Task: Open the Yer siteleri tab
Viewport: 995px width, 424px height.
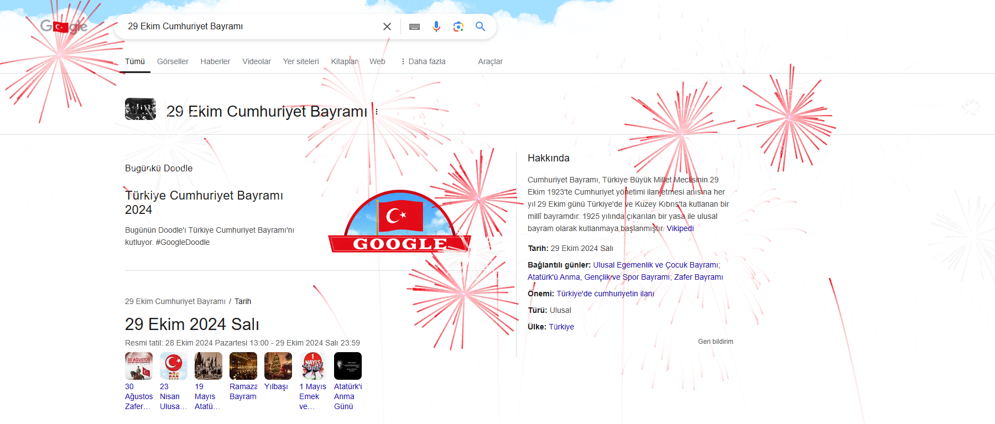Action: (x=301, y=61)
